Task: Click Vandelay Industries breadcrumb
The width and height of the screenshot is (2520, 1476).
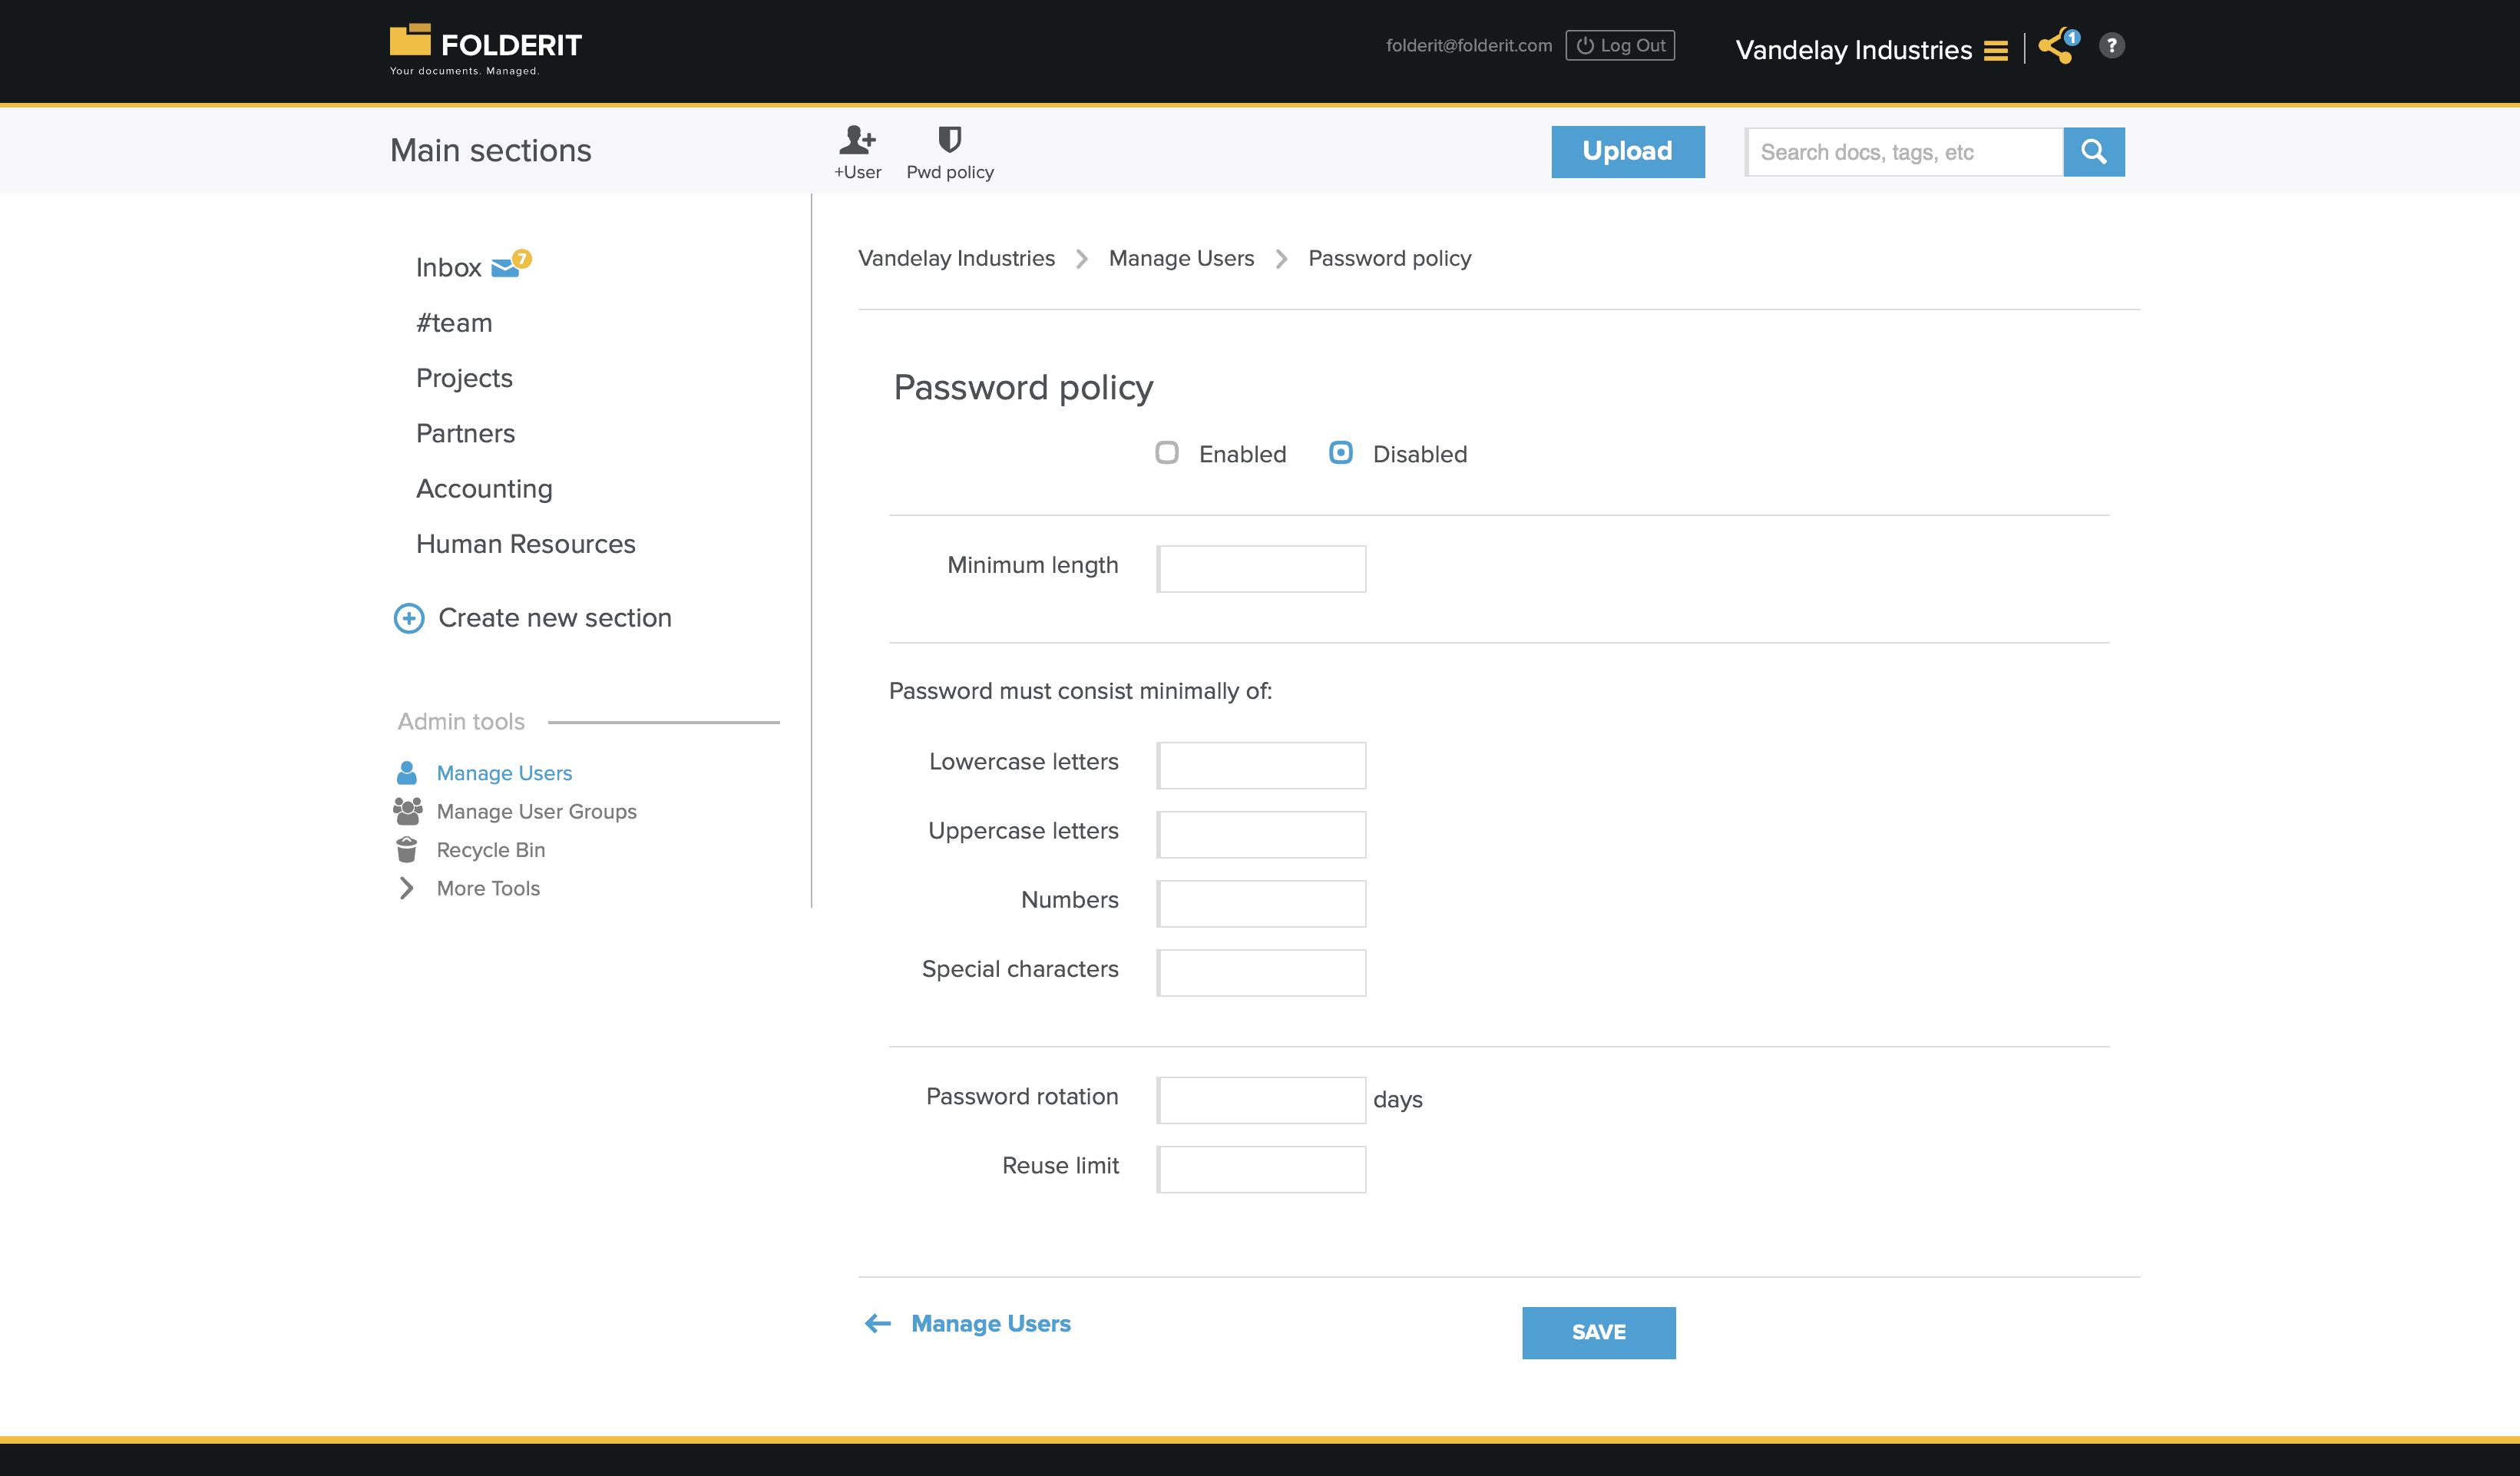Action: pos(956,258)
